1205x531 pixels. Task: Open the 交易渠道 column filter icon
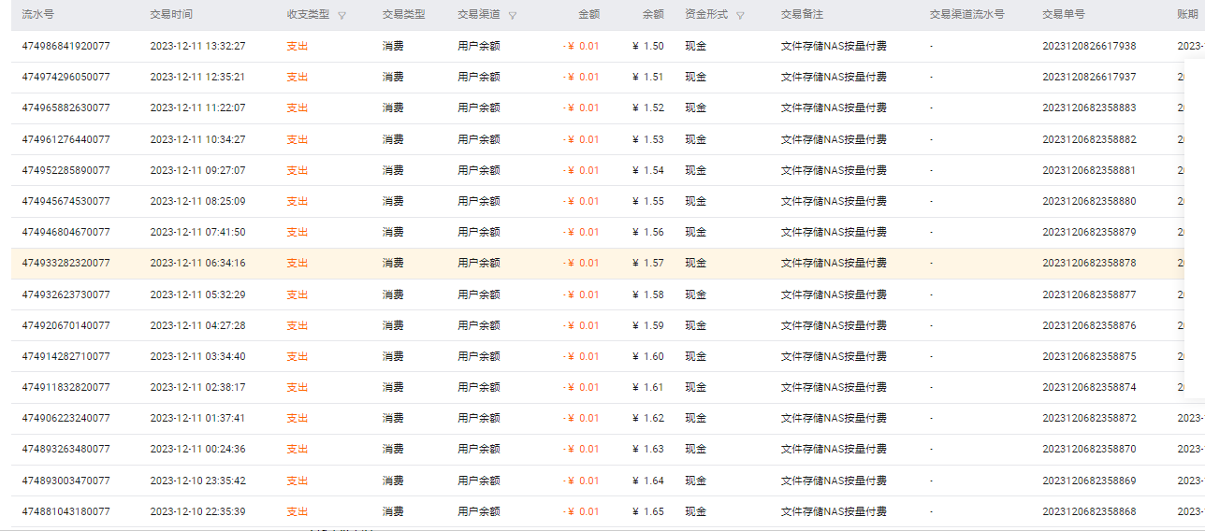click(512, 16)
